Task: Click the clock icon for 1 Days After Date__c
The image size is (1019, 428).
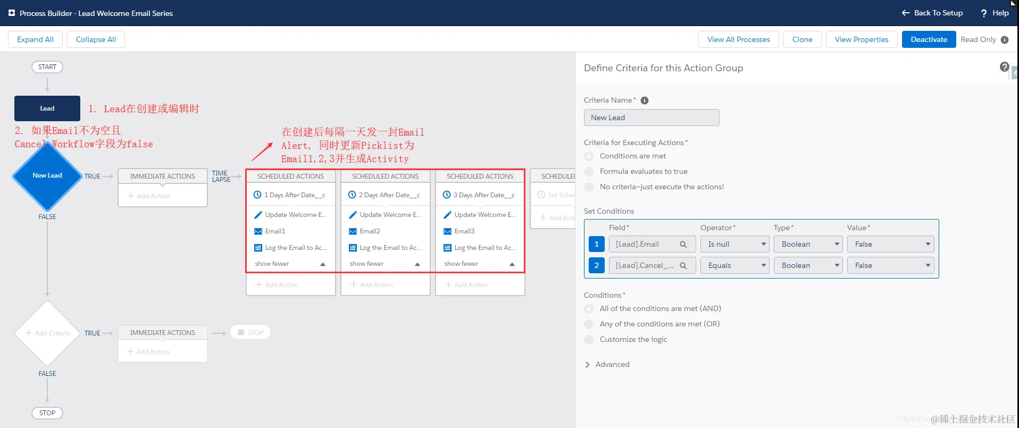Action: (257, 195)
